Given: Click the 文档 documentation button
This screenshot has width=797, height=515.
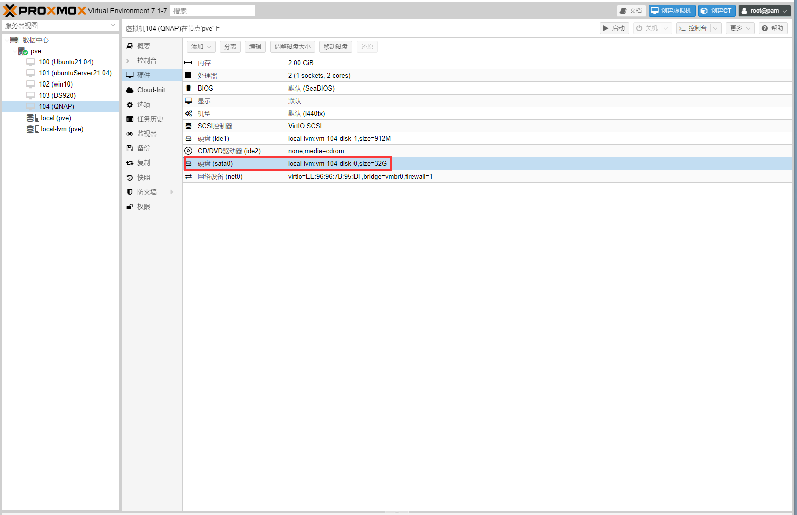Looking at the screenshot, I should point(631,11).
